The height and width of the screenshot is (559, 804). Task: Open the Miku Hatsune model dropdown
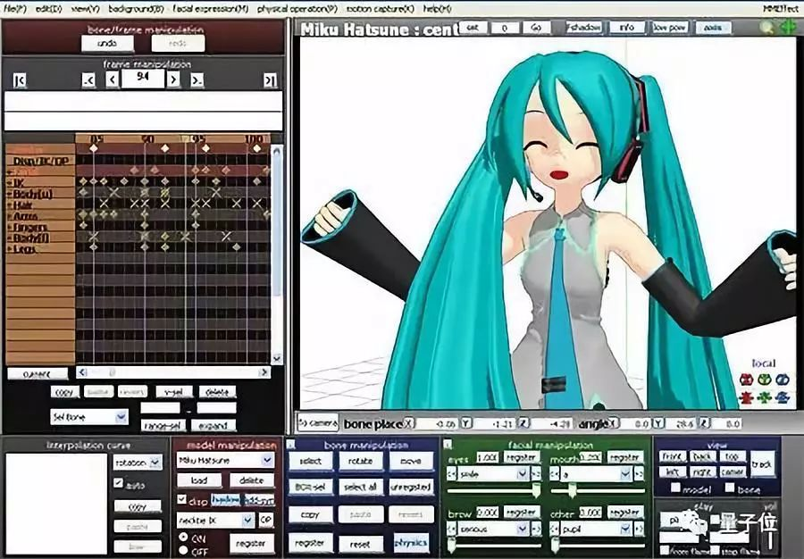pyautogui.click(x=226, y=460)
